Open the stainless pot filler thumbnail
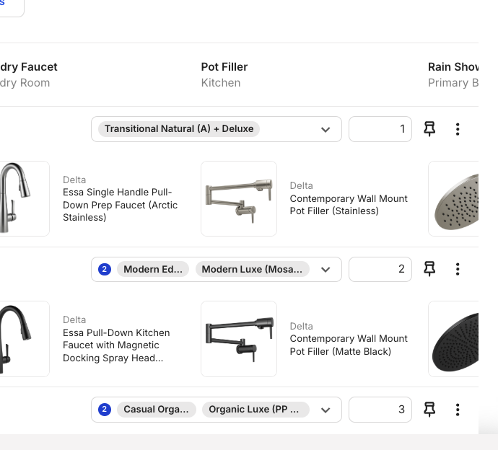The image size is (498, 450). (239, 198)
